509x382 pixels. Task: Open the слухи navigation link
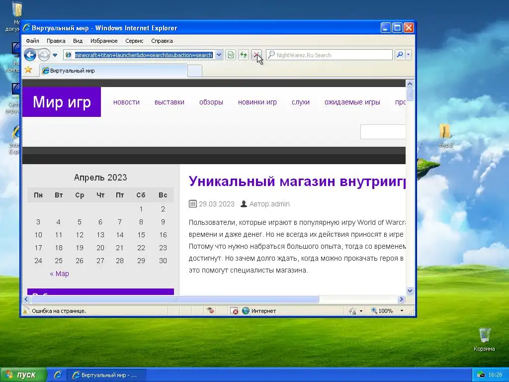coord(300,102)
